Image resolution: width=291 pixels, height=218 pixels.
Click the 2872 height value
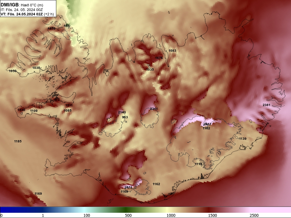click(128, 187)
